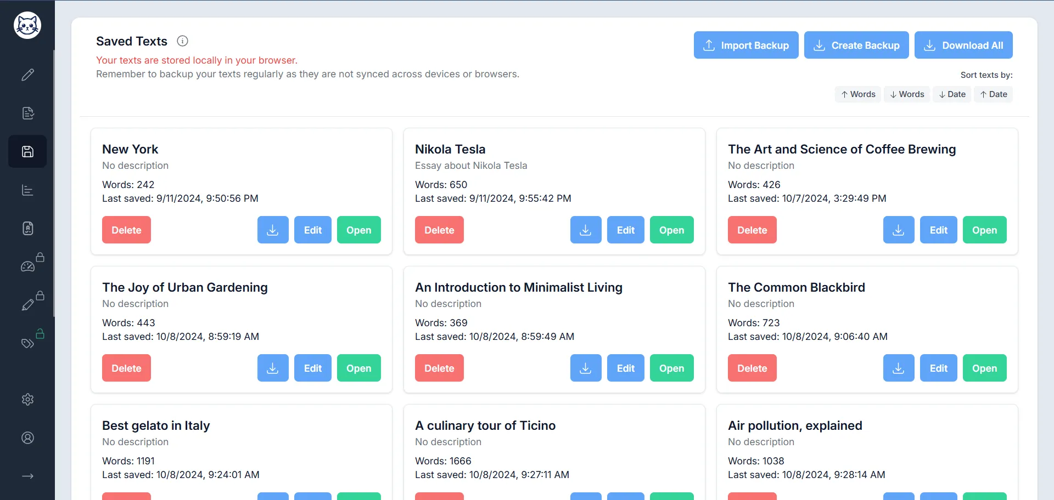Sort texts by Words ascending
This screenshot has width=1054, height=500.
click(x=858, y=94)
